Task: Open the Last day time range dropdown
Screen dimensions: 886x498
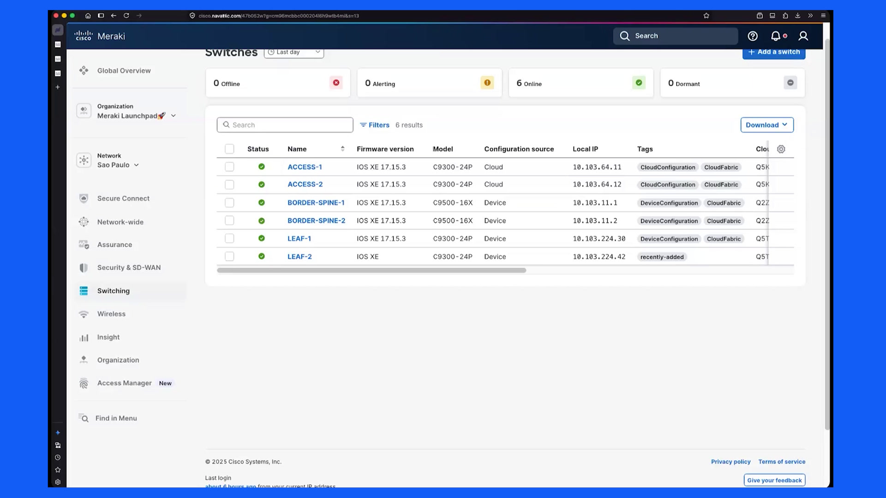Action: point(294,52)
